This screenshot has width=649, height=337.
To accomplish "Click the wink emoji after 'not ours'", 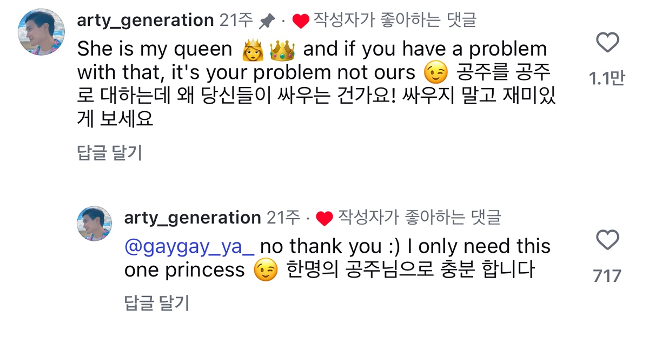I will (436, 73).
